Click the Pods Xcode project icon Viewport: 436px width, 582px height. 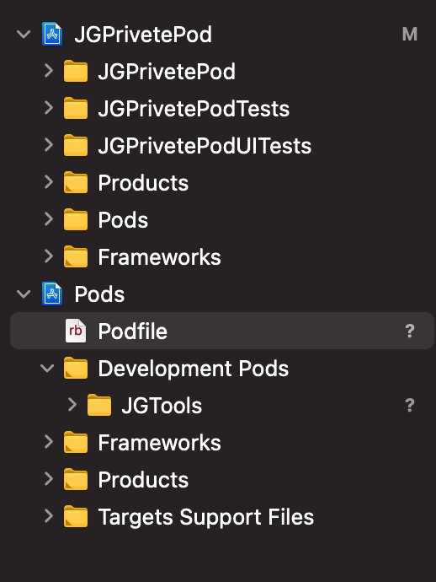(x=52, y=294)
